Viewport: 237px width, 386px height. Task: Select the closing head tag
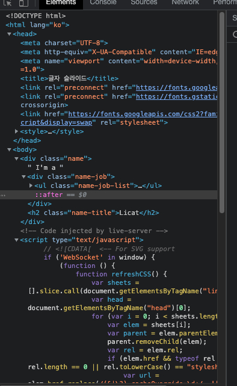tap(27, 140)
